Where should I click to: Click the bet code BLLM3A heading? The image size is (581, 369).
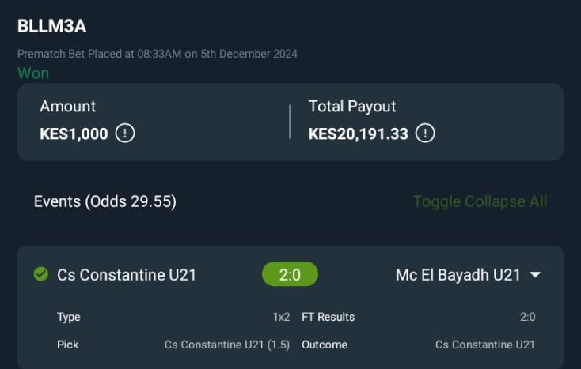coord(52,26)
